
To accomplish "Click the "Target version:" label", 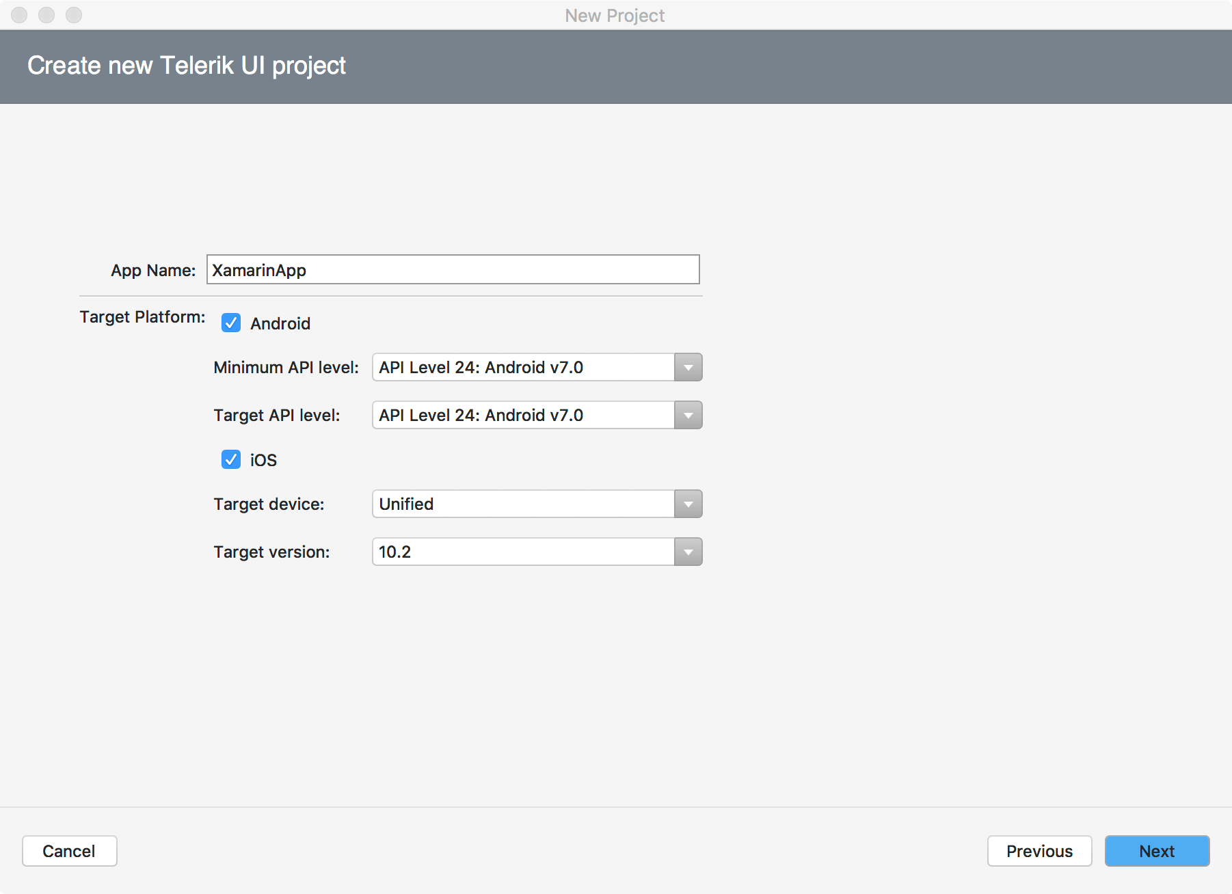I will [x=271, y=552].
